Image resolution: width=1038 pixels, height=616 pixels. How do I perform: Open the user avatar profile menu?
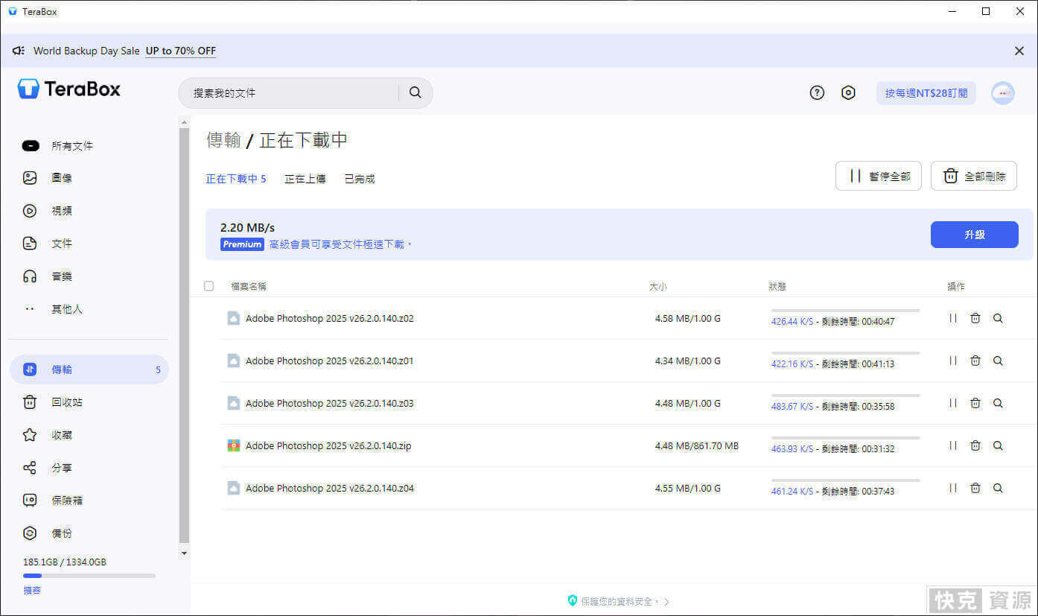click(1003, 92)
